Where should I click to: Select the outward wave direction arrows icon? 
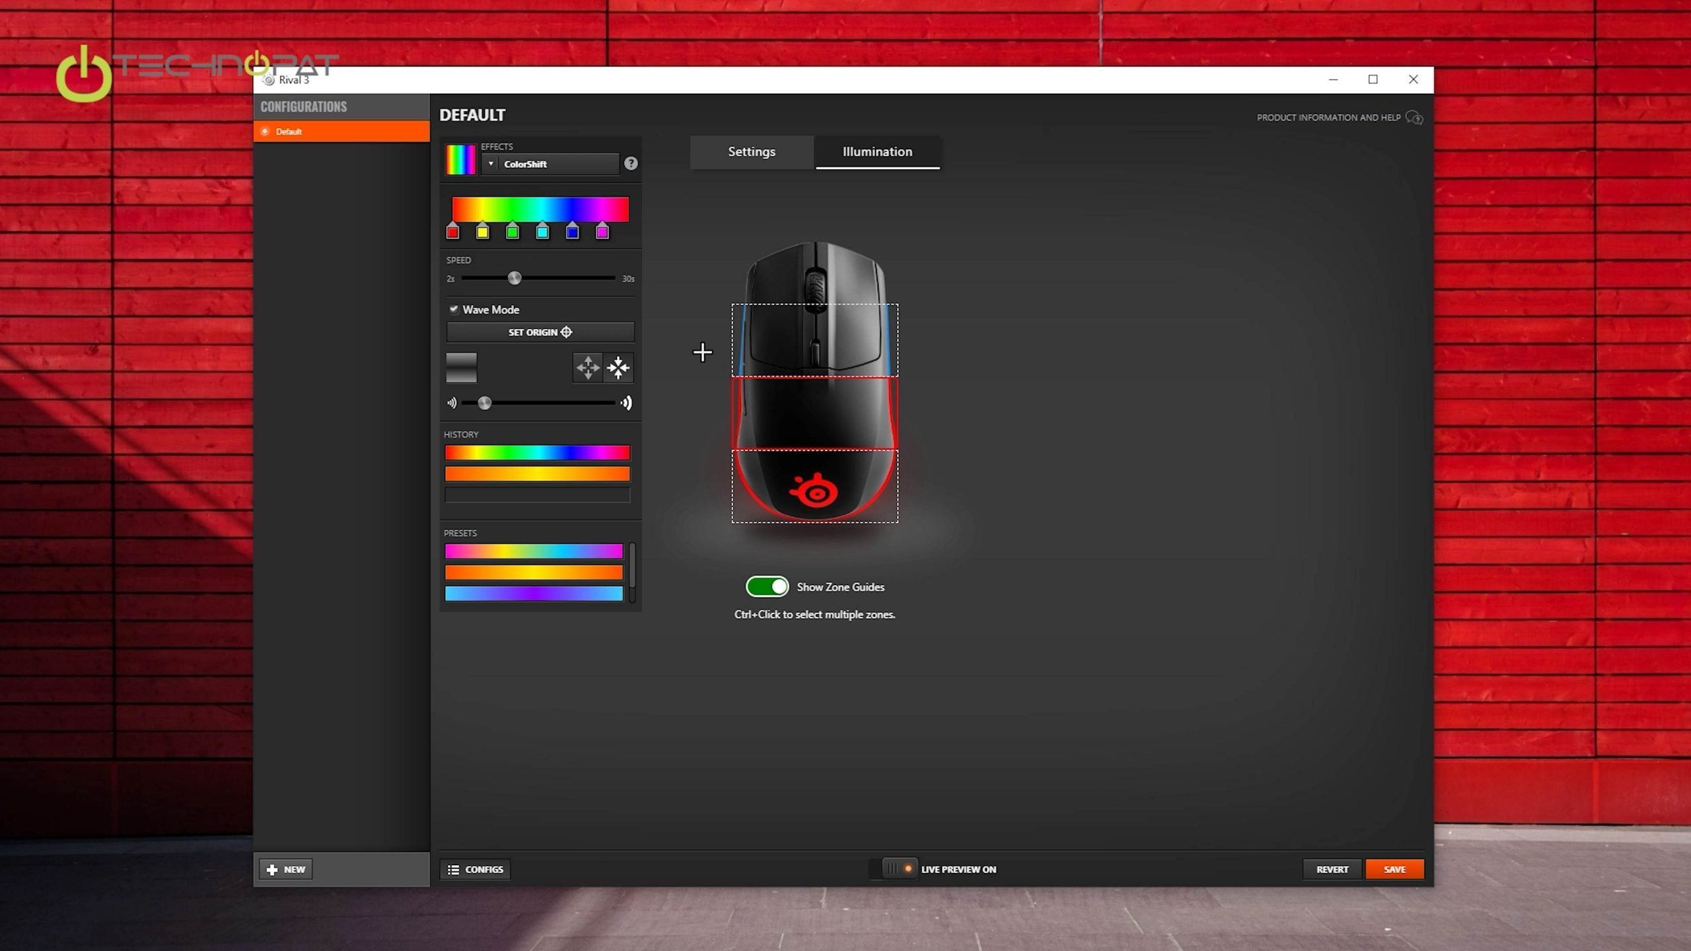click(x=587, y=368)
